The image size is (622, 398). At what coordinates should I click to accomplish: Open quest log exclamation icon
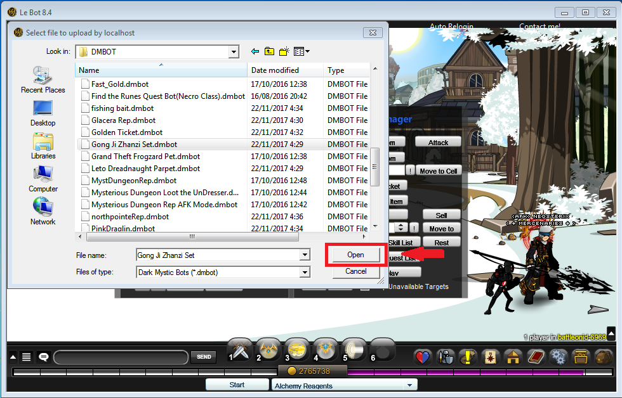[x=468, y=357]
